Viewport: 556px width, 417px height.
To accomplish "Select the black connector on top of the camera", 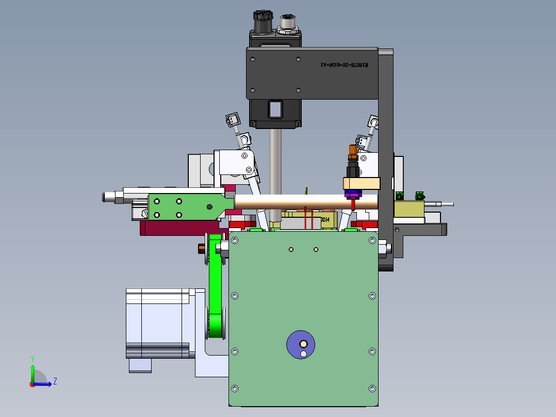I will coord(263,22).
